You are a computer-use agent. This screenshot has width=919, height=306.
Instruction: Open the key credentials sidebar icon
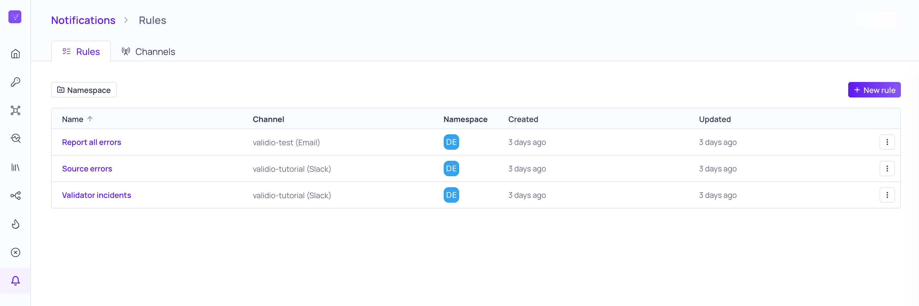[15, 82]
